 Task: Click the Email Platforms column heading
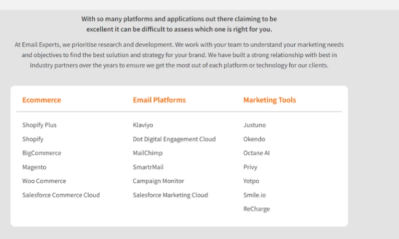(x=159, y=100)
